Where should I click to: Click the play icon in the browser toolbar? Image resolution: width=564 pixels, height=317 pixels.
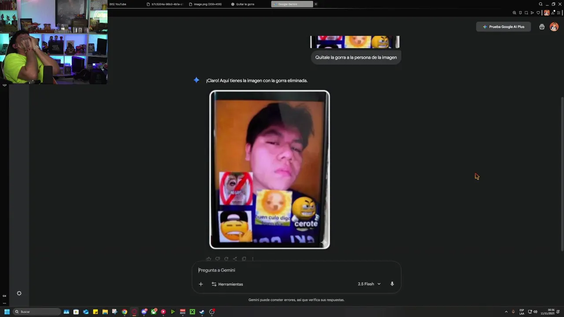pos(532,13)
